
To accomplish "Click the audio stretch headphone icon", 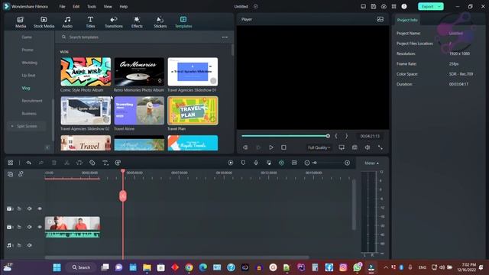I will click(79, 163).
